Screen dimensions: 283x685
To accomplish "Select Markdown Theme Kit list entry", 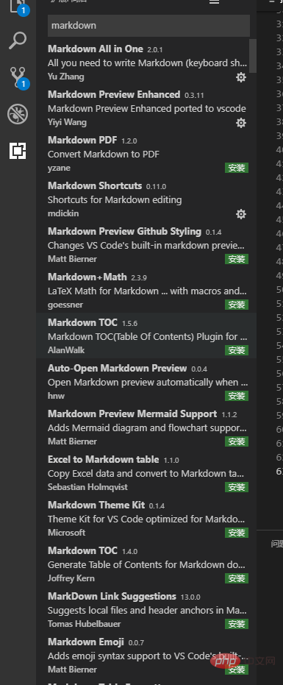I will click(x=146, y=518).
